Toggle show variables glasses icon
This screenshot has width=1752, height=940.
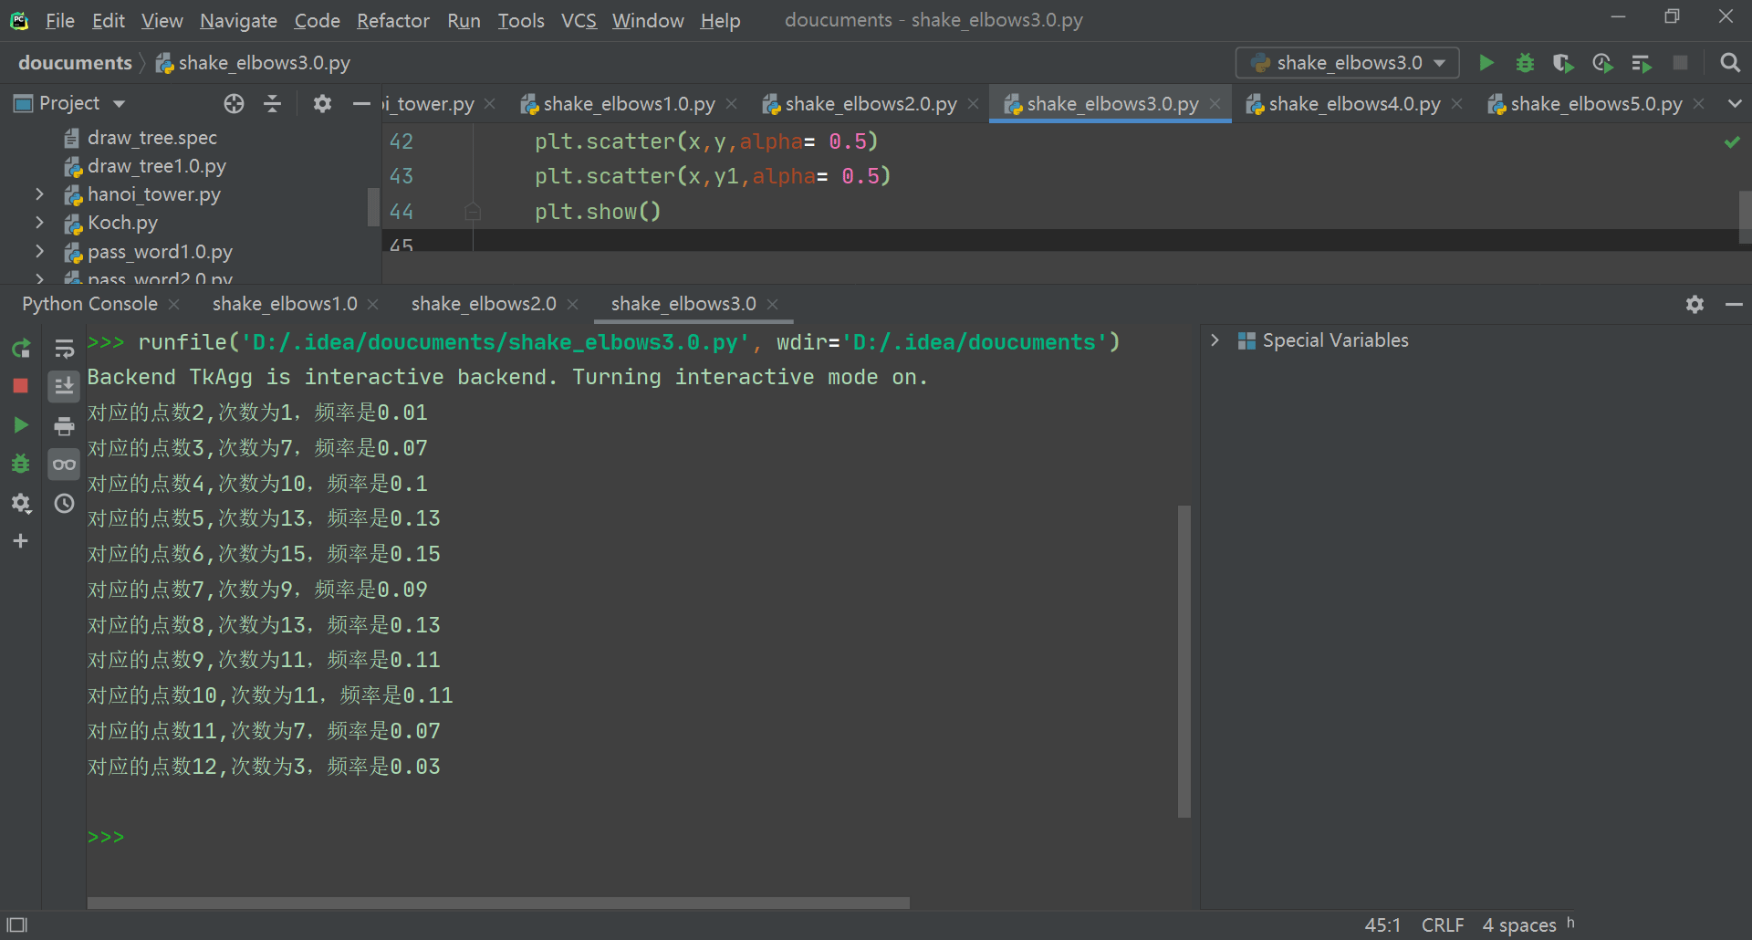pyautogui.click(x=64, y=464)
